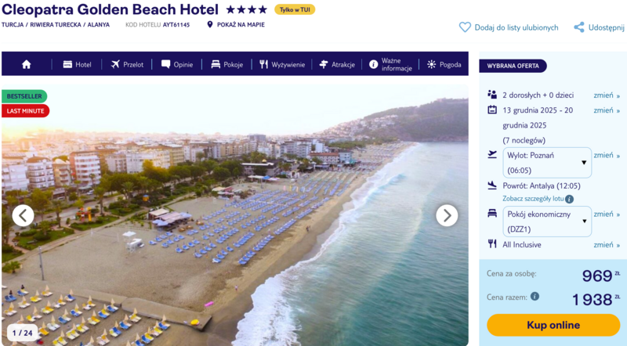Screen dimensions: 627x346
Task: Open Zobacz szczegóły lotu flight details link
Action: tap(533, 199)
